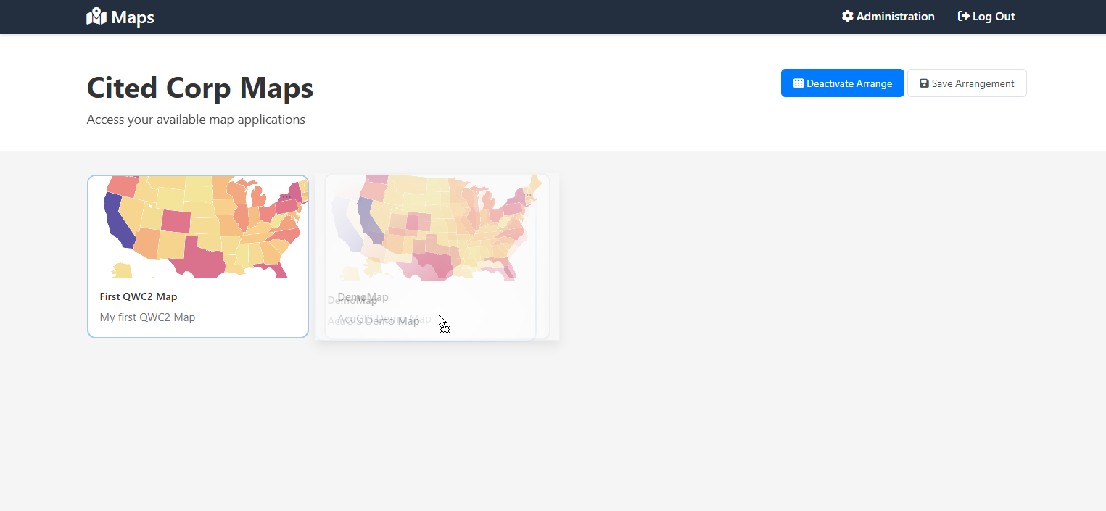The width and height of the screenshot is (1106, 511).
Task: Click the Administration gear icon
Action: click(847, 16)
